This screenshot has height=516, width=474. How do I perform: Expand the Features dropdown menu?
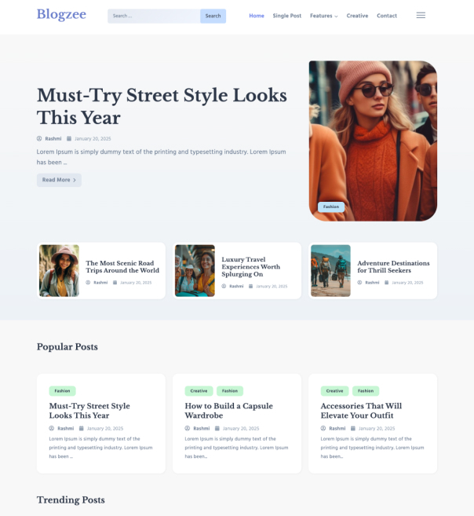(x=323, y=16)
